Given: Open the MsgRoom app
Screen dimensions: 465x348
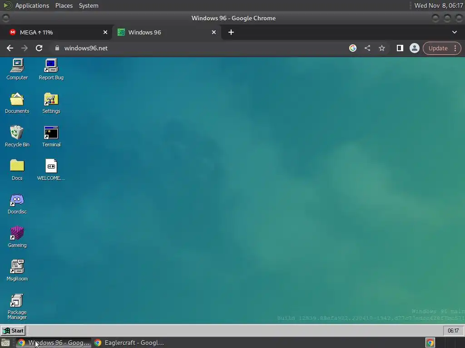Looking at the screenshot, I should [x=17, y=271].
